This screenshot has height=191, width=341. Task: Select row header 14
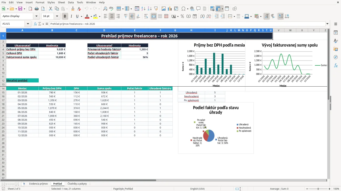coord(3,89)
